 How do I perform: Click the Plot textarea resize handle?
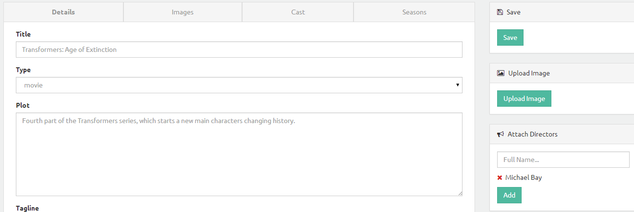[460, 193]
